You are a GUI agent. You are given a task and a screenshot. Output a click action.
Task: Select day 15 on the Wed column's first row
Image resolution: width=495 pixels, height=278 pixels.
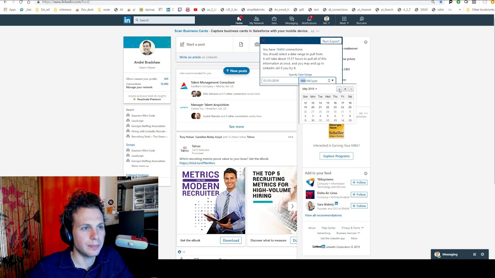point(328,103)
